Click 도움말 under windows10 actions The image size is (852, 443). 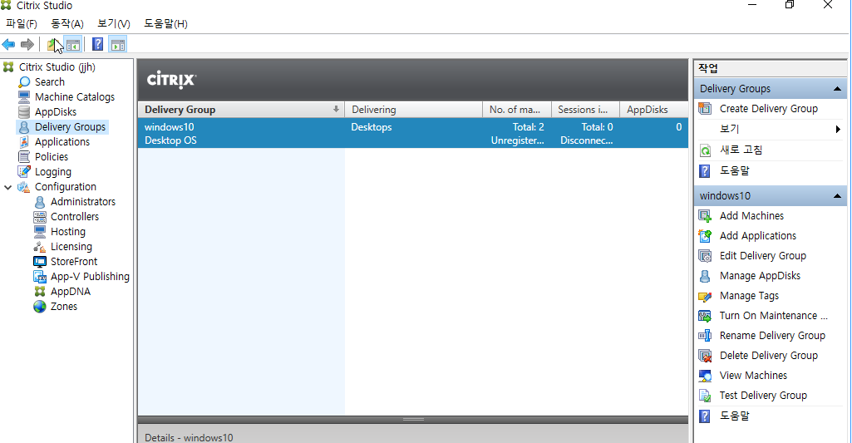click(x=735, y=416)
